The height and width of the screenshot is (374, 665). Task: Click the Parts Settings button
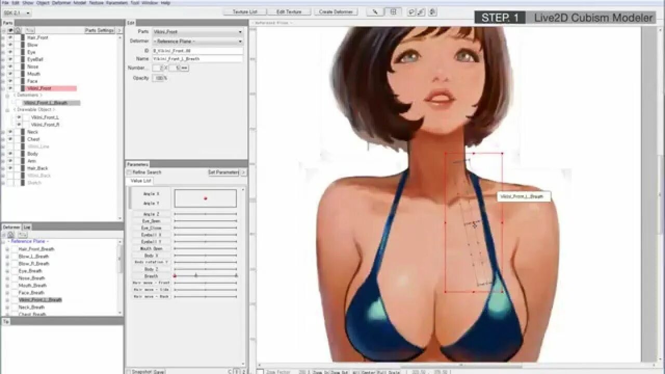(x=99, y=31)
